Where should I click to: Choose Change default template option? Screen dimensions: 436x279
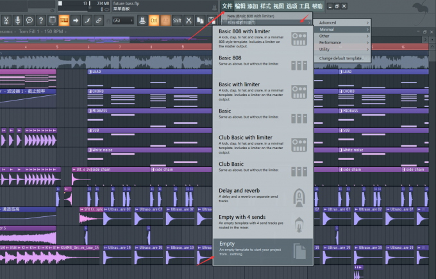point(342,58)
